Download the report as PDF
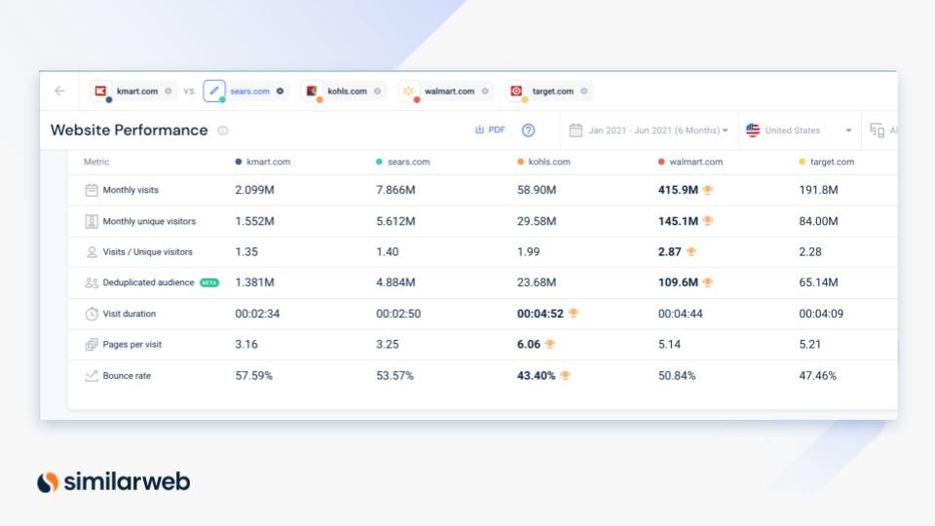The width and height of the screenshot is (935, 526). pyautogui.click(x=490, y=130)
